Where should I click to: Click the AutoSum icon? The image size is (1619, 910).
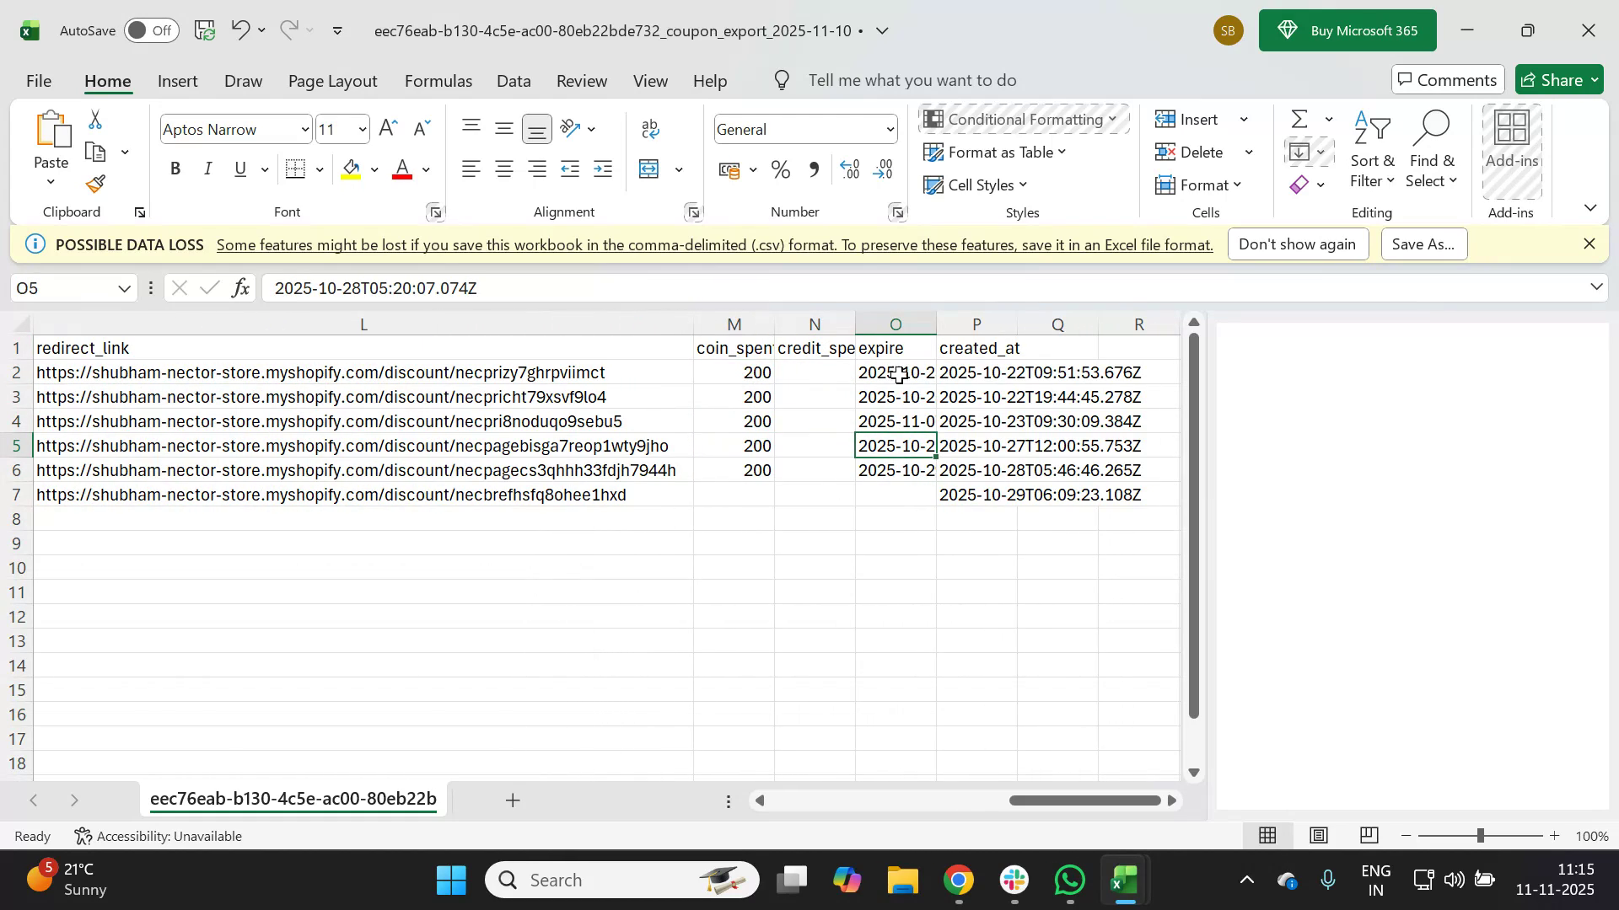point(1299,119)
